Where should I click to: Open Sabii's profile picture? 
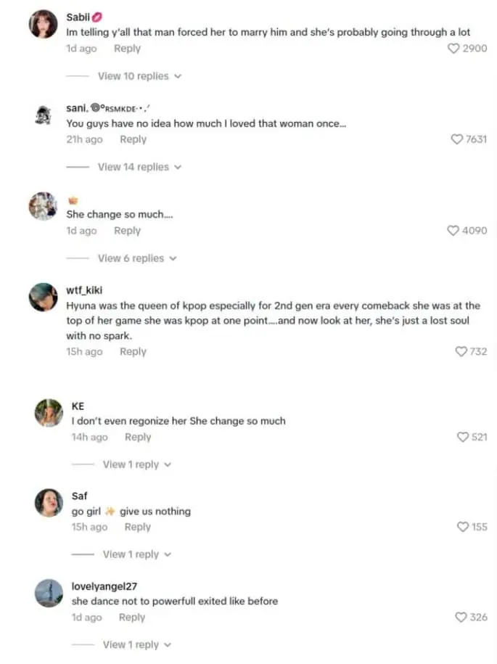(43, 25)
